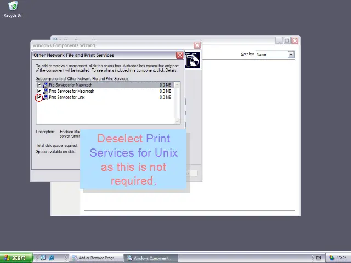The image size is (351, 263).
Task: Toggle Print Services for Macintosh checkbox
Action: click(x=39, y=91)
